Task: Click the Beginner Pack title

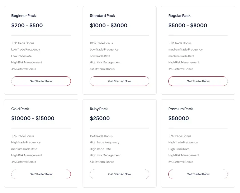Action: [24, 16]
